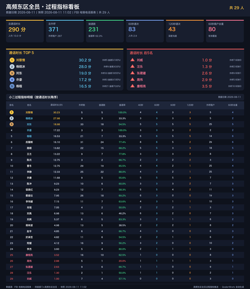
Task: Sort by the 90秒 column header
Action: click(172, 105)
